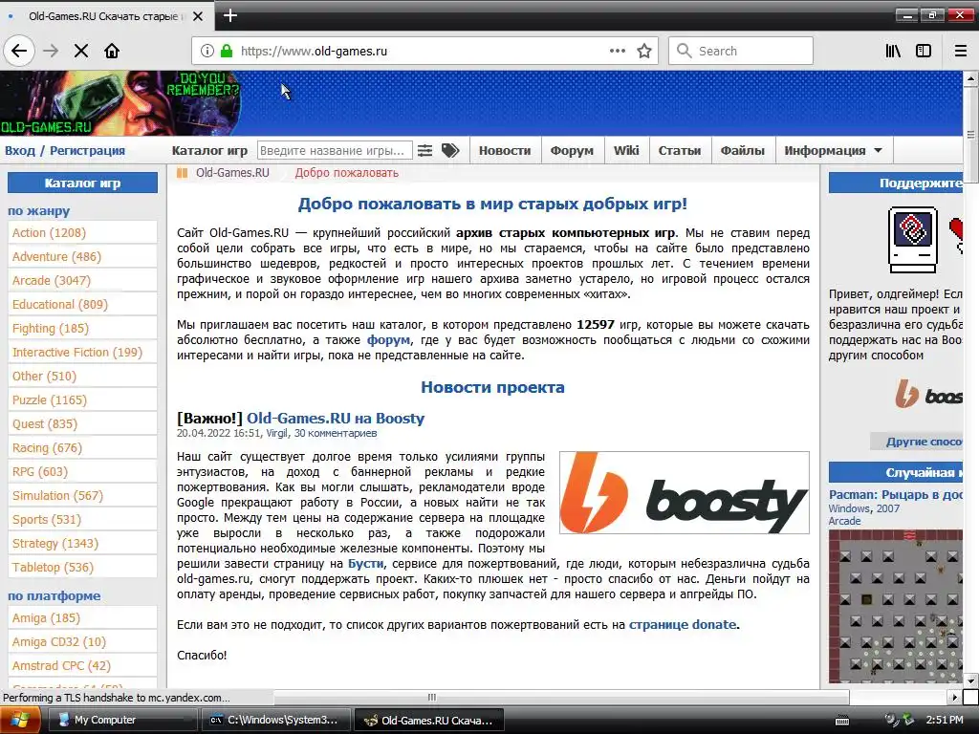979x734 pixels.
Task: Click the Другие способы button
Action: coord(917,442)
